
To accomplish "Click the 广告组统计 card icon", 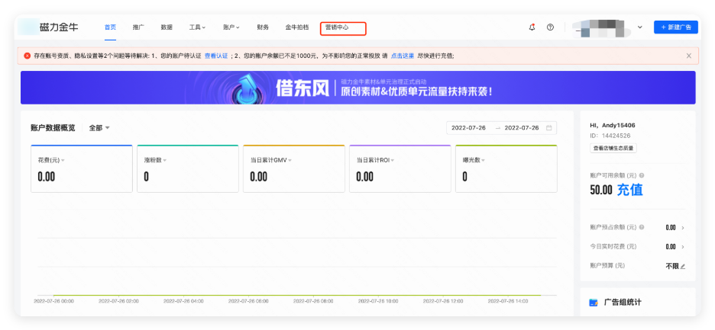I will 594,303.
